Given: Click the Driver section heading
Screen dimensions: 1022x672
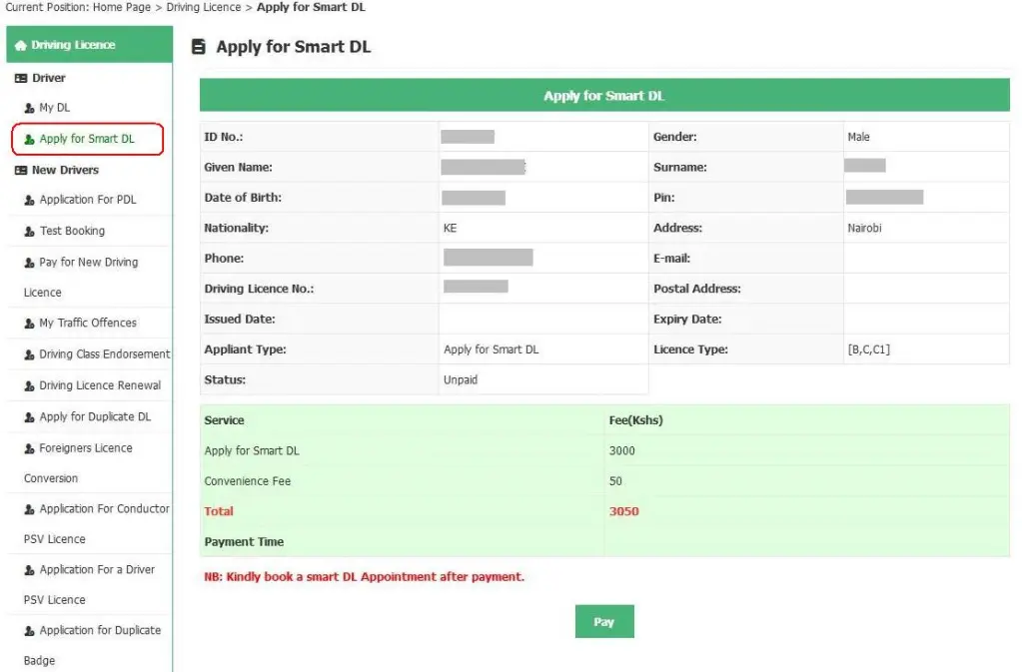Looking at the screenshot, I should point(49,78).
